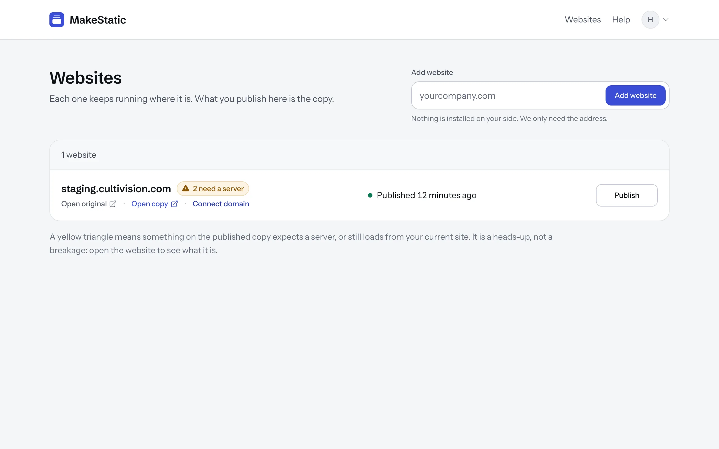Image resolution: width=719 pixels, height=449 pixels.
Task: Click the '2 need a server' badge text
Action: (218, 189)
